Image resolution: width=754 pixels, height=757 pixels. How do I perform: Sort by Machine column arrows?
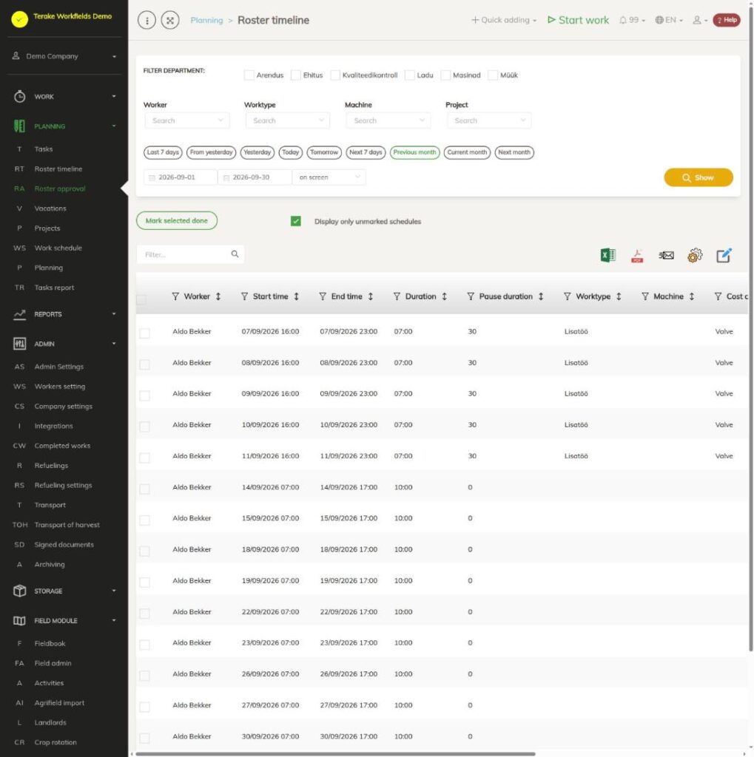pyautogui.click(x=692, y=296)
